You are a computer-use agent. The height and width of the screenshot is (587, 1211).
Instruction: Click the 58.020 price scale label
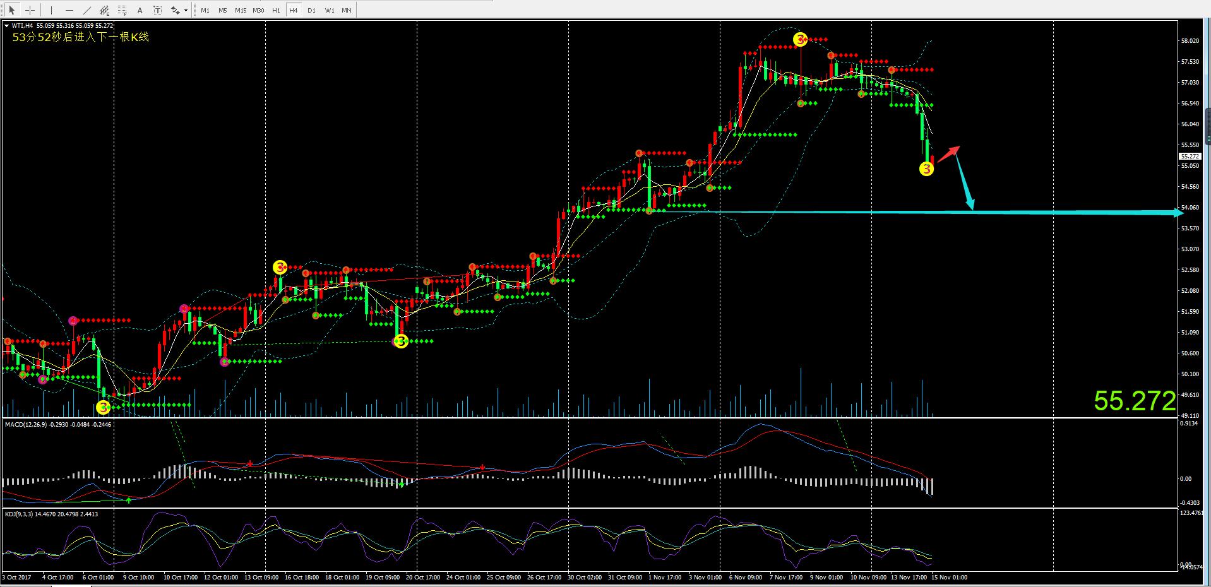1190,41
